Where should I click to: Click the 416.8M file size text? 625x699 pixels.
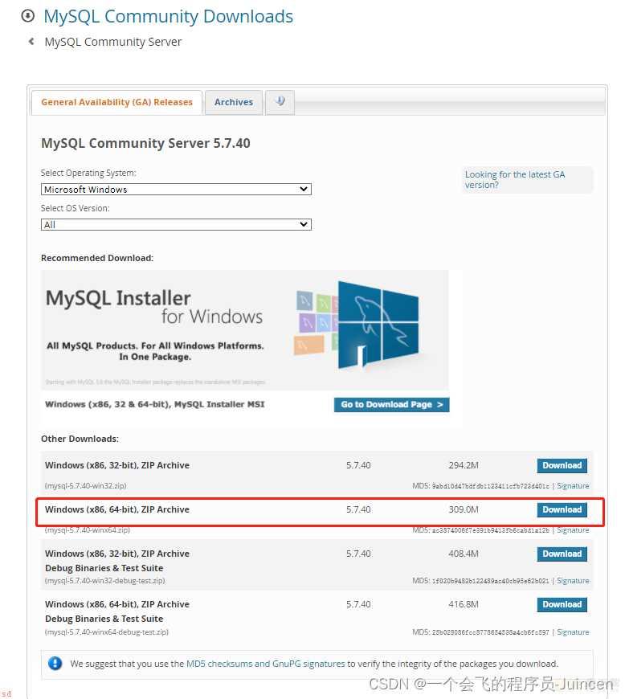464,604
